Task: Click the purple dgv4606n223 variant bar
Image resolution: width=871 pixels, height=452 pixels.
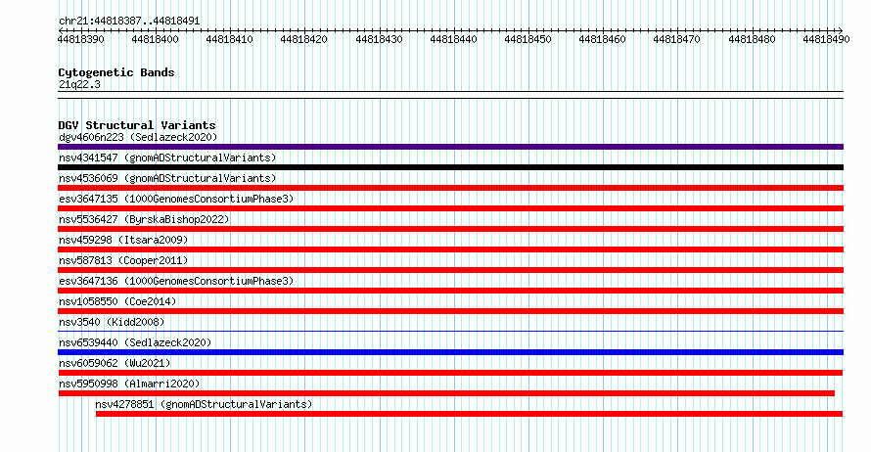Action: pos(450,147)
